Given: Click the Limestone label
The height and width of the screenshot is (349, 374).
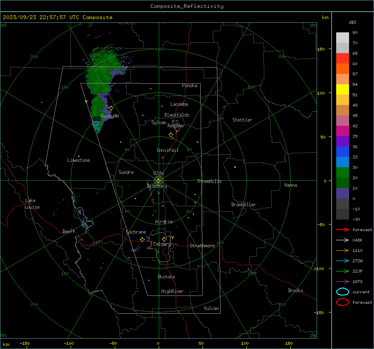Looking at the screenshot, I should (79, 160).
